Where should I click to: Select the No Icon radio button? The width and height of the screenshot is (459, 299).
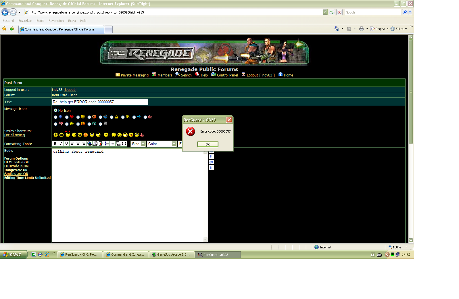coord(55,110)
